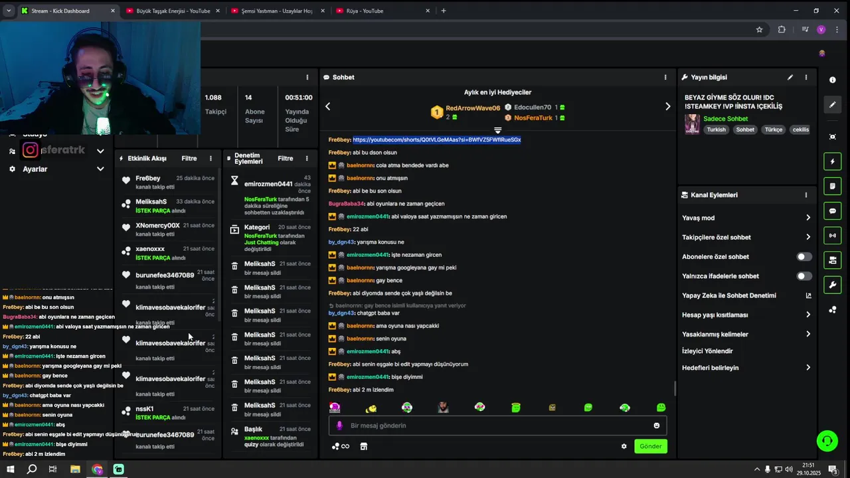Open the tab search dropdown arrow
Screen dimensions: 850x478
8,11
